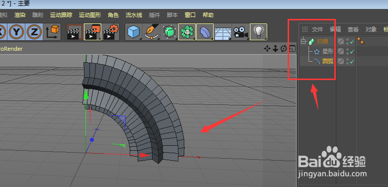Switch the coordinate system icon
Image resolution: width=388 pixels, height=187 pixels.
tap(52, 32)
